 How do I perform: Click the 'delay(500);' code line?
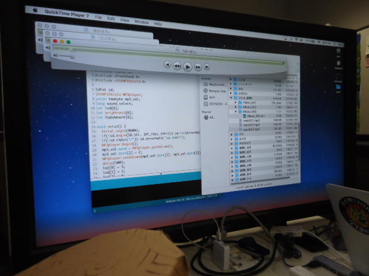coord(114,162)
